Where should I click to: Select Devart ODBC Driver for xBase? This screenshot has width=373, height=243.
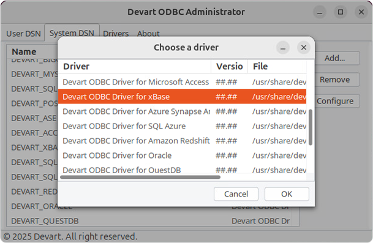183,97
